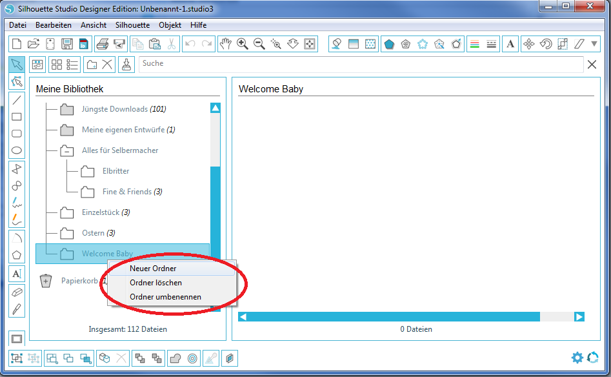
Task: Click the Cut (scissors) toolbar icon
Action: (x=172, y=44)
